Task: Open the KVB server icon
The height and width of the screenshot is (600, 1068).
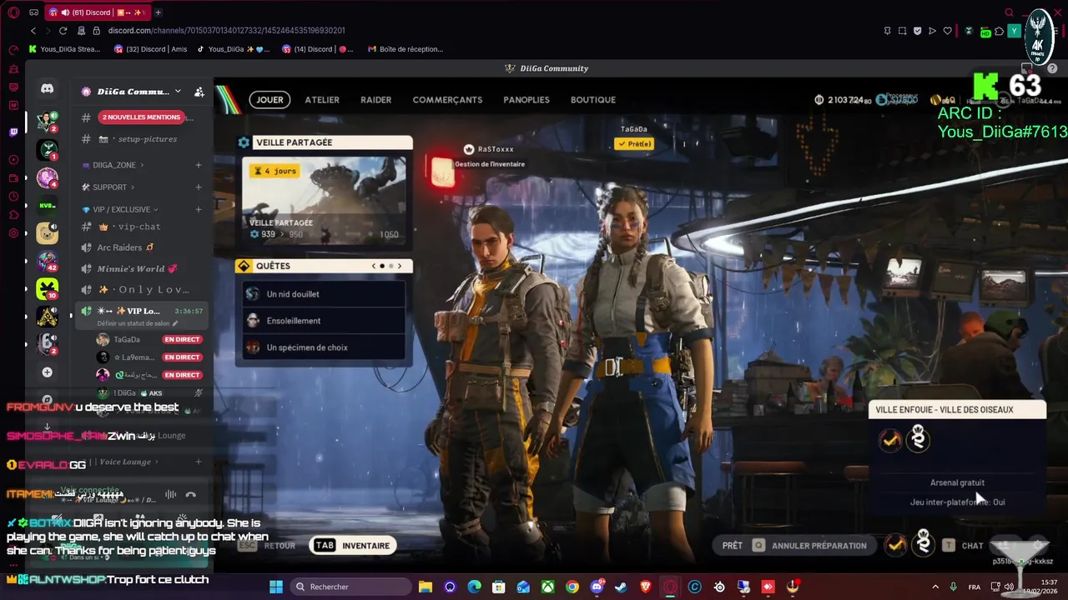Action: tap(48, 205)
